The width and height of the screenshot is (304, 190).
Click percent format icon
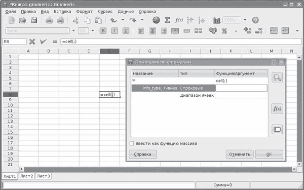coord(224,31)
